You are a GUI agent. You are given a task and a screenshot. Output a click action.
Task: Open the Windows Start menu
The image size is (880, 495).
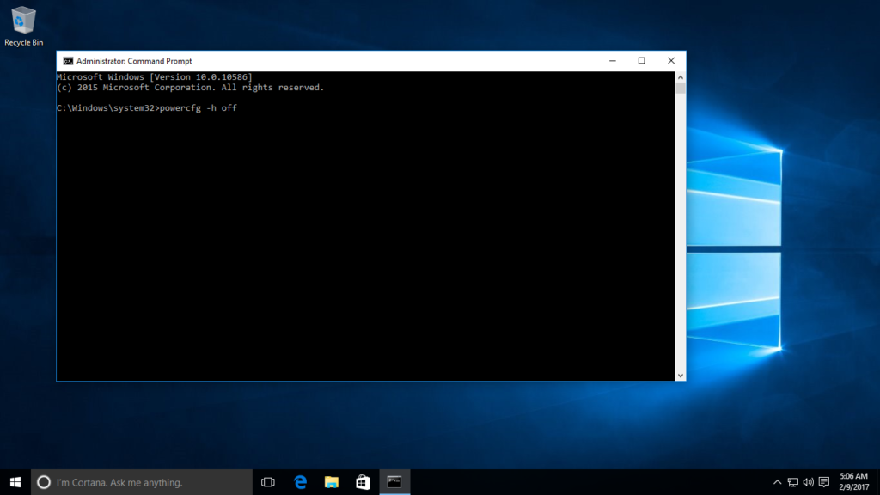(15, 482)
